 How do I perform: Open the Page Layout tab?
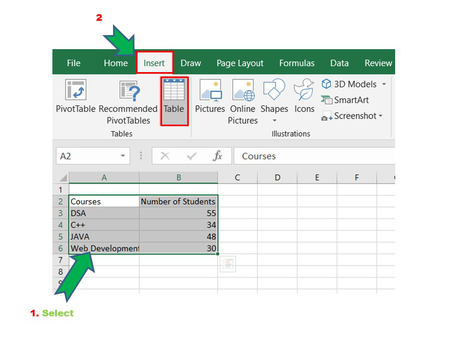240,63
